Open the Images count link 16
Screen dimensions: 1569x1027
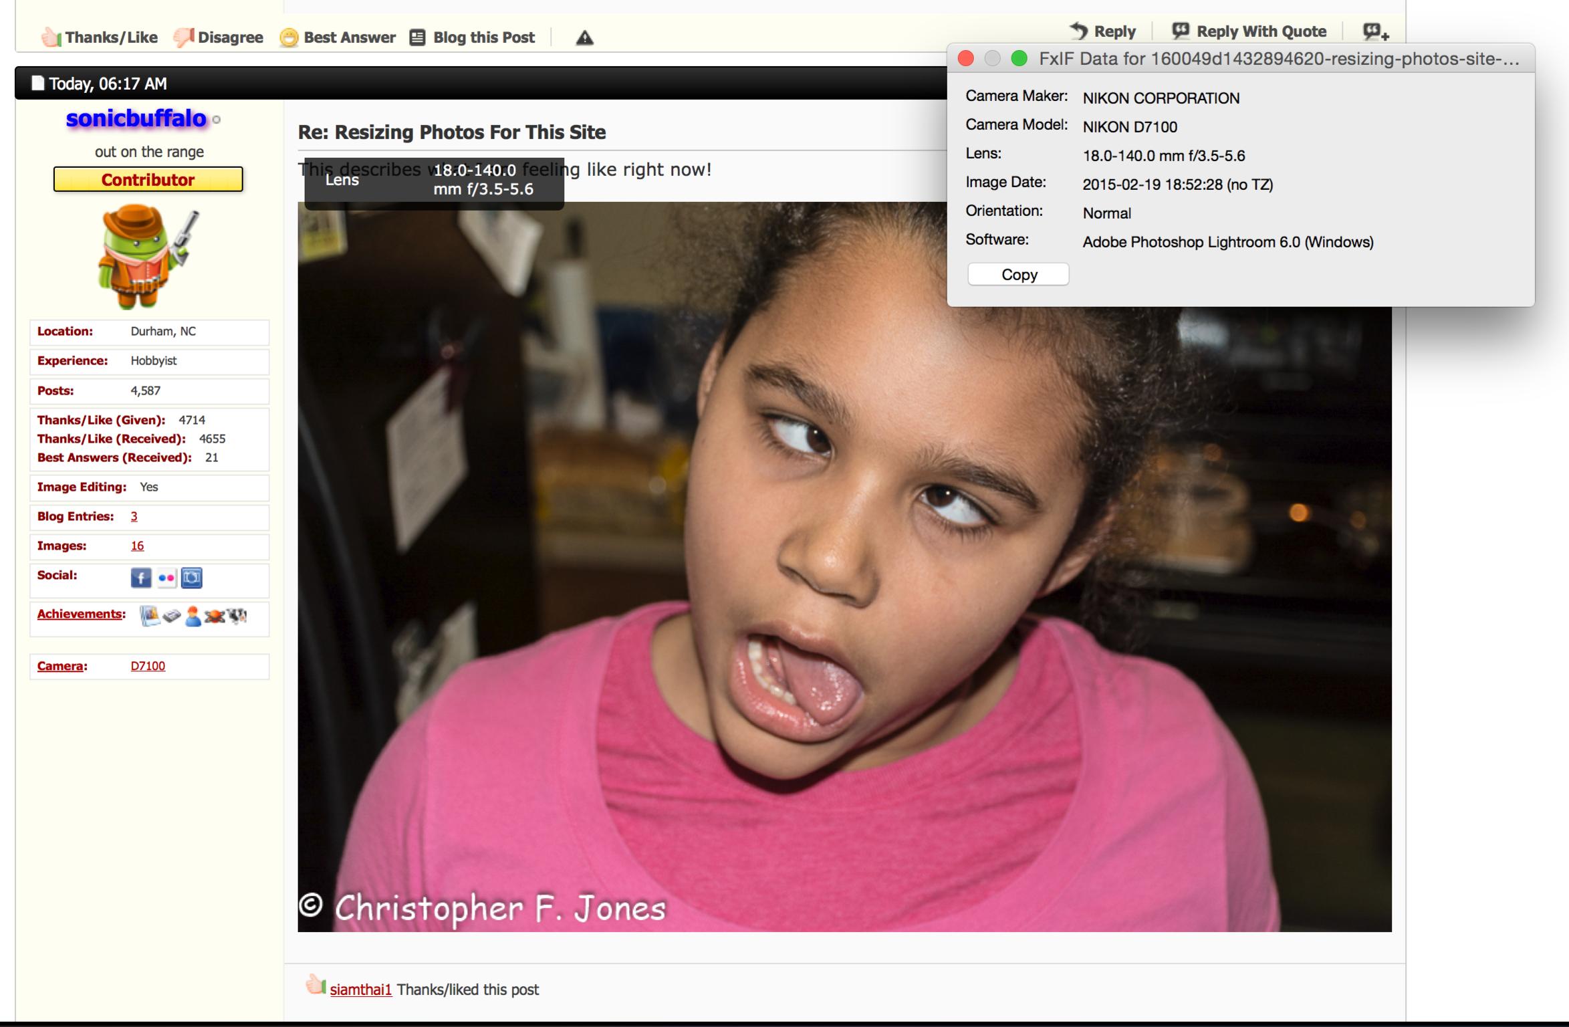pyautogui.click(x=137, y=546)
